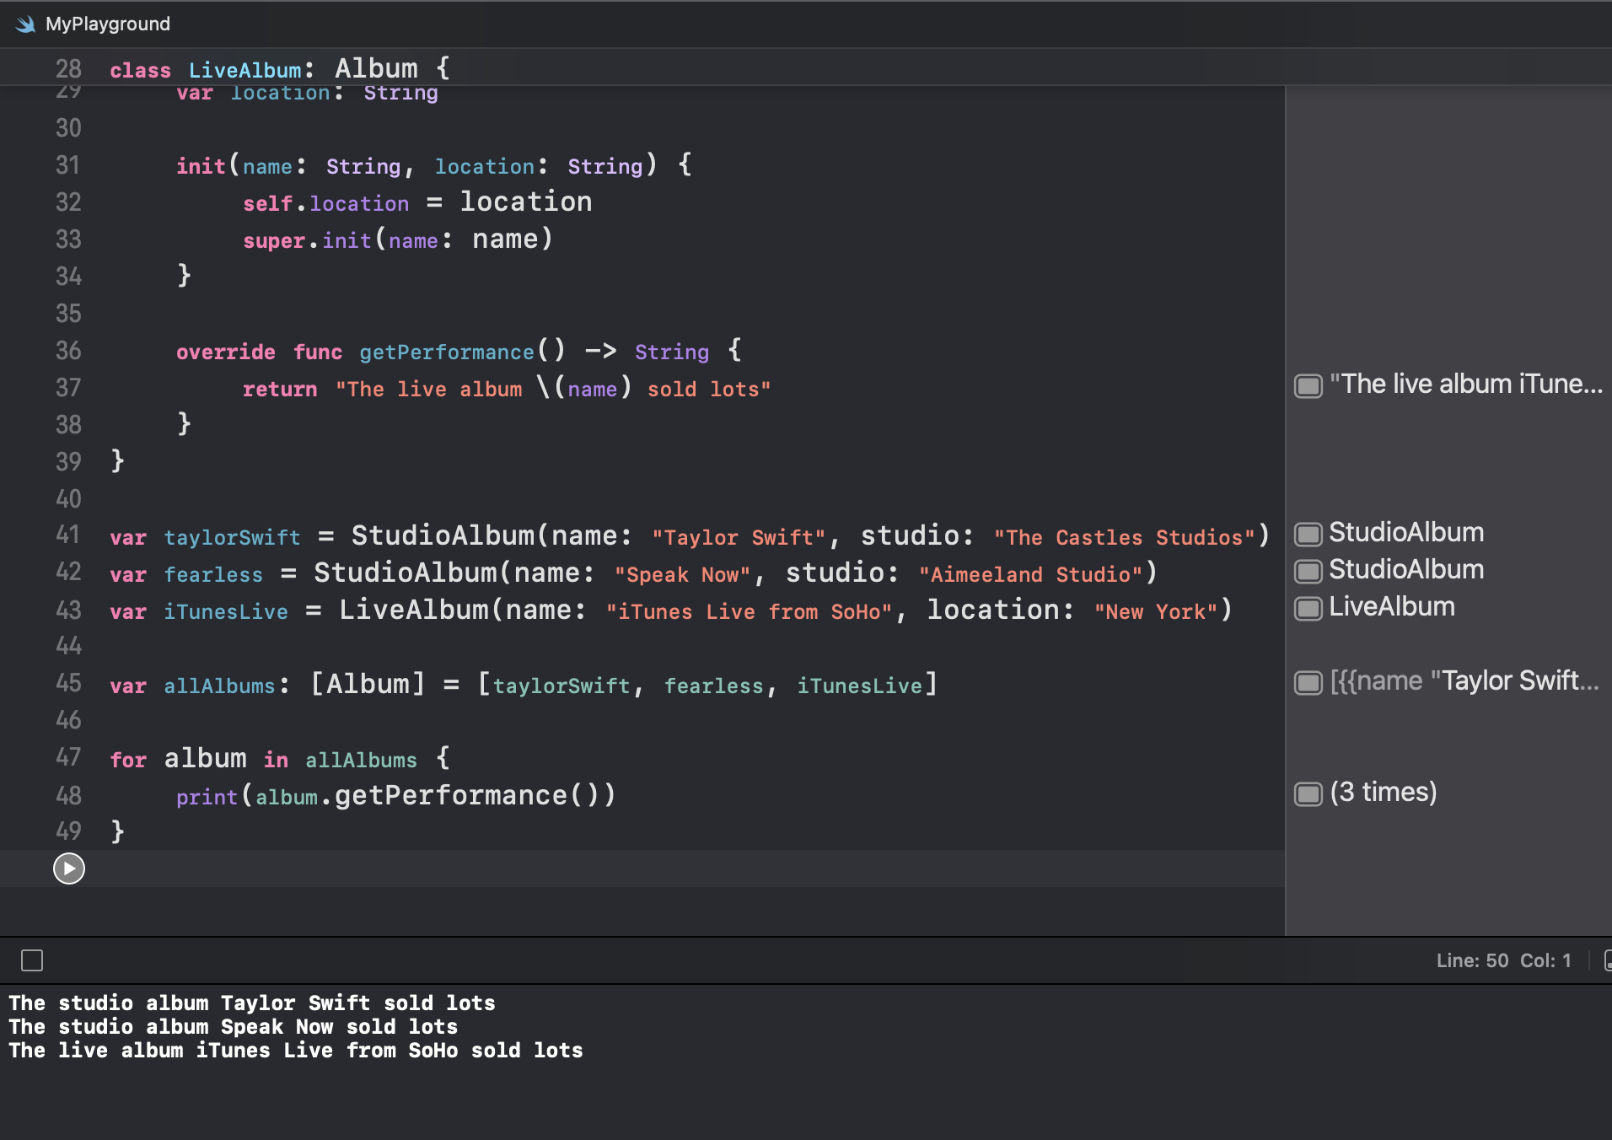The image size is (1612, 1140).
Task: Toggle the debug area square button
Action: (32, 960)
